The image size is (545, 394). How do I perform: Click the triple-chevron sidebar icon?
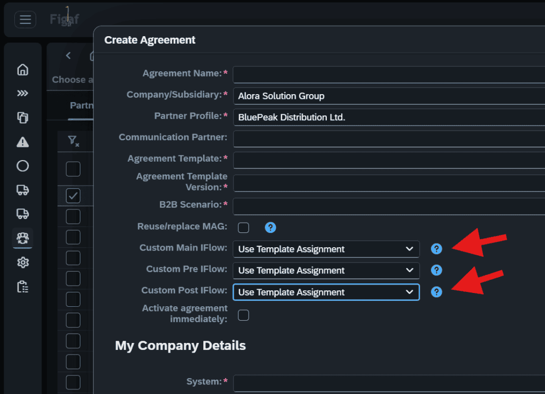tap(22, 93)
